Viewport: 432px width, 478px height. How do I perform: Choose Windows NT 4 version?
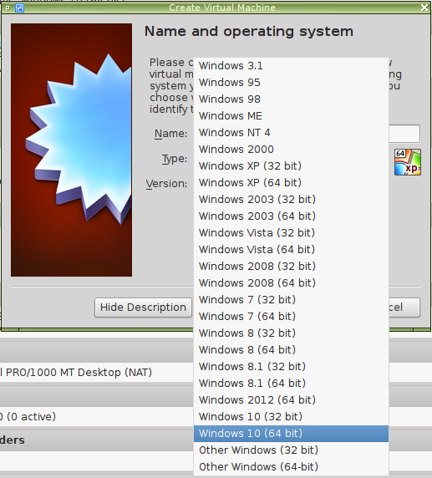coord(291,133)
